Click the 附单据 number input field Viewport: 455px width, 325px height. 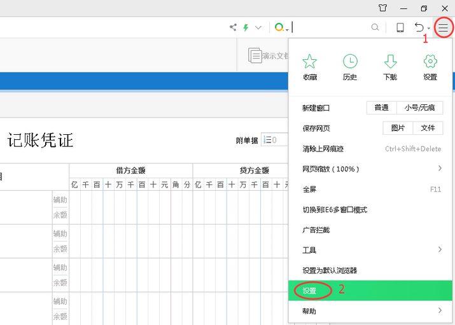276,140
